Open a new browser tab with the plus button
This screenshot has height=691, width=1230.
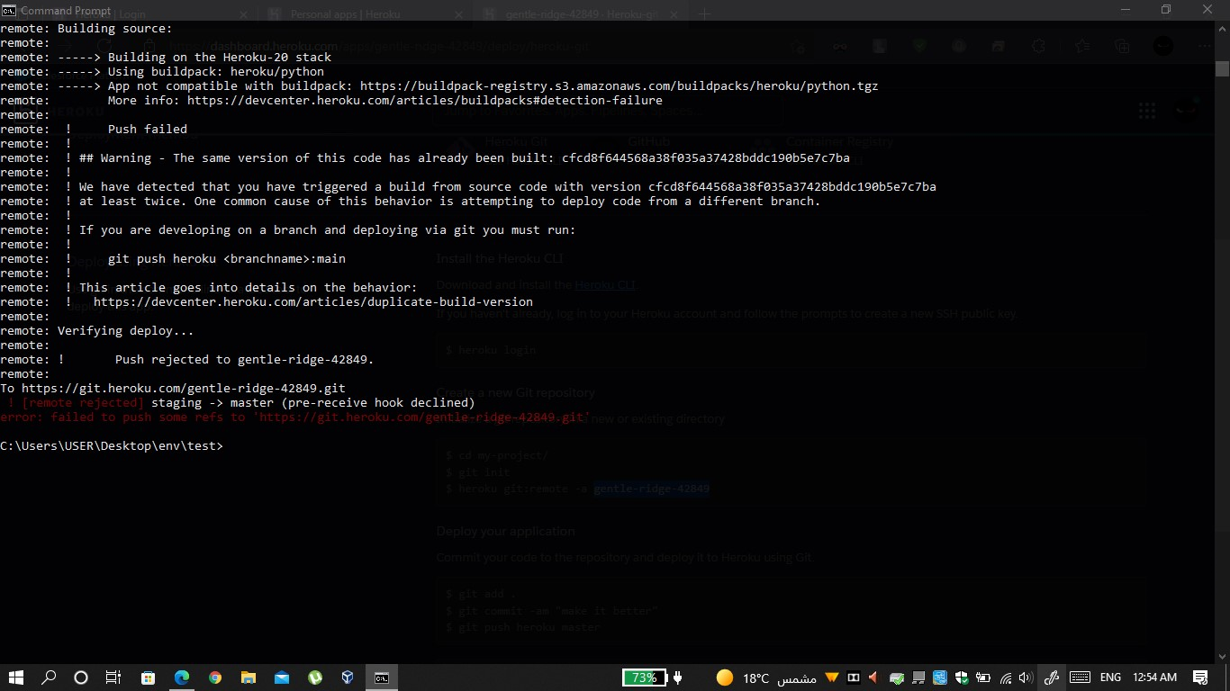705,13
